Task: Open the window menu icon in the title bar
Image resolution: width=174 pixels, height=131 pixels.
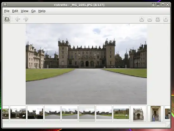Action: (x=5, y=5)
